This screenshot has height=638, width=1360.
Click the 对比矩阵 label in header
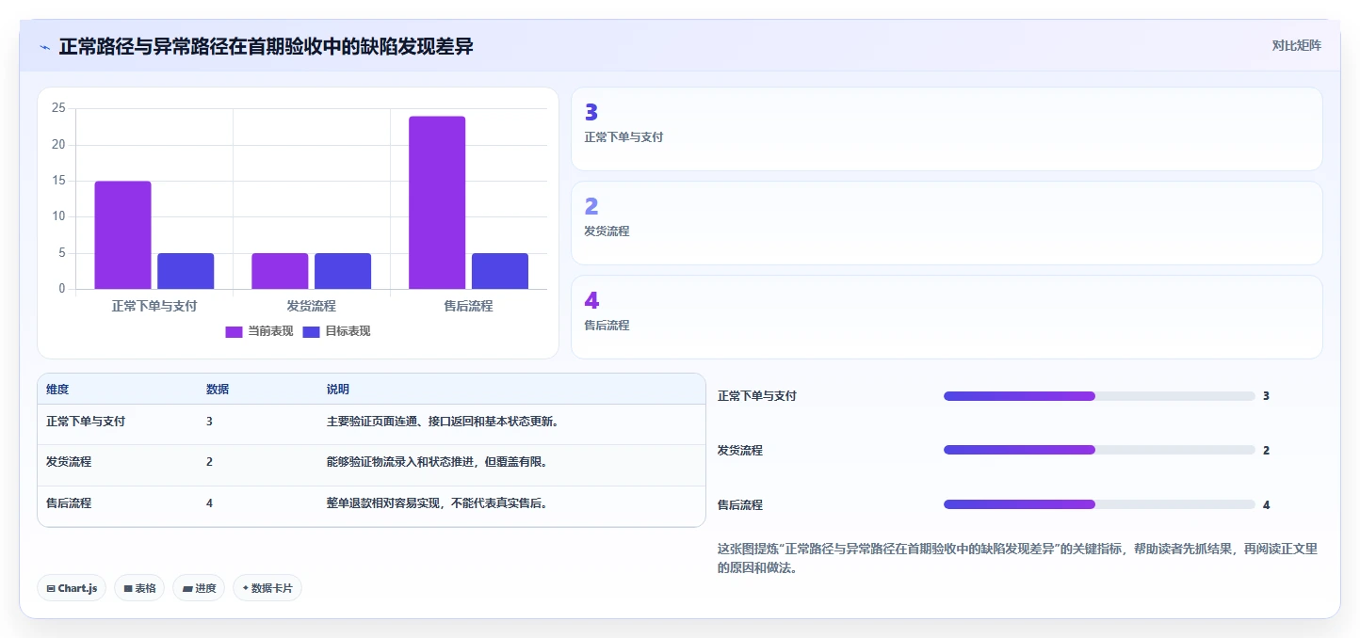pyautogui.click(x=1296, y=45)
